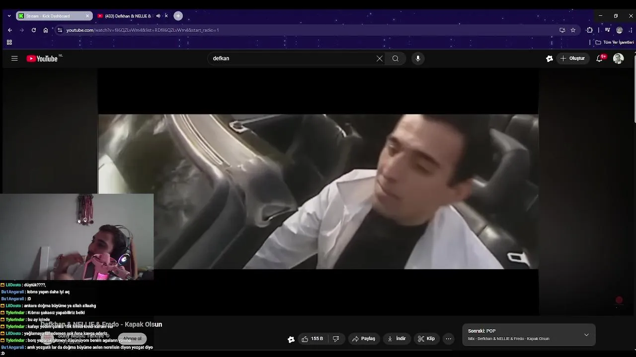Open the tab search dropdown arrow
The image size is (636, 357).
click(x=9, y=16)
